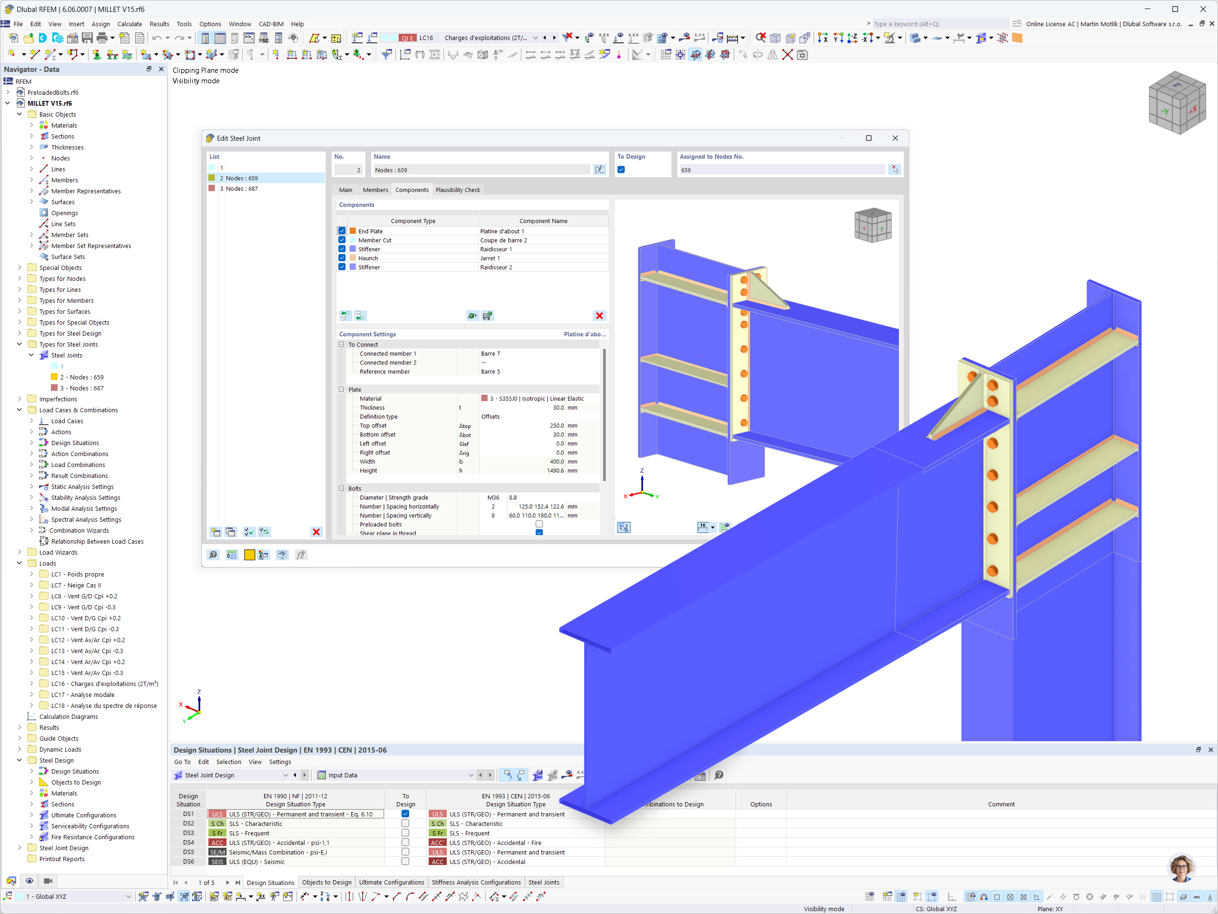The height and width of the screenshot is (914, 1218).
Task: Toggle the Haunch component checkbox
Action: coord(342,258)
